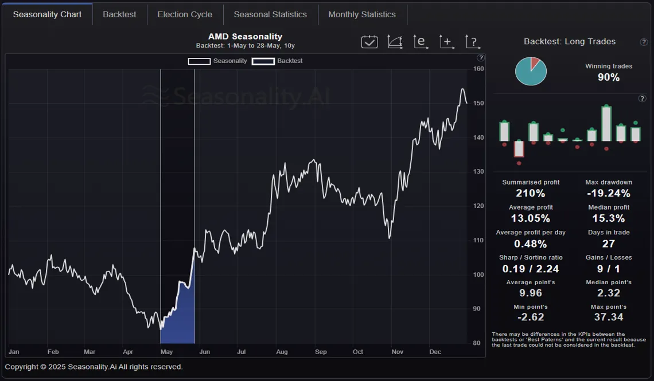654x381 pixels.
Task: Open the Backtest tab
Action: point(119,14)
